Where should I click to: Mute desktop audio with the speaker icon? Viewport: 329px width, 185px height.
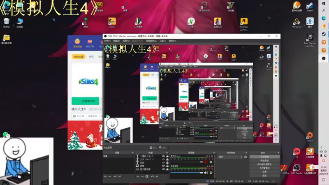point(206,173)
